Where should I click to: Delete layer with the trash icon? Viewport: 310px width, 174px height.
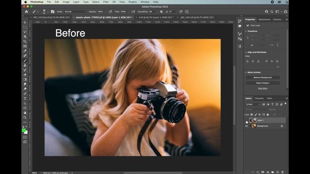coord(282,172)
